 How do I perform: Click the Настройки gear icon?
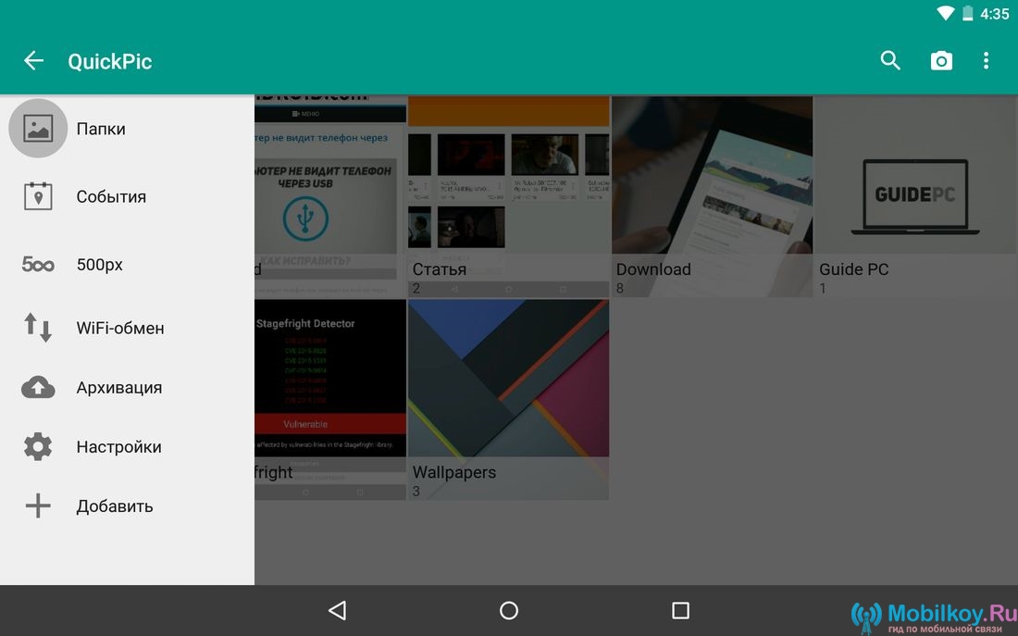click(x=38, y=447)
